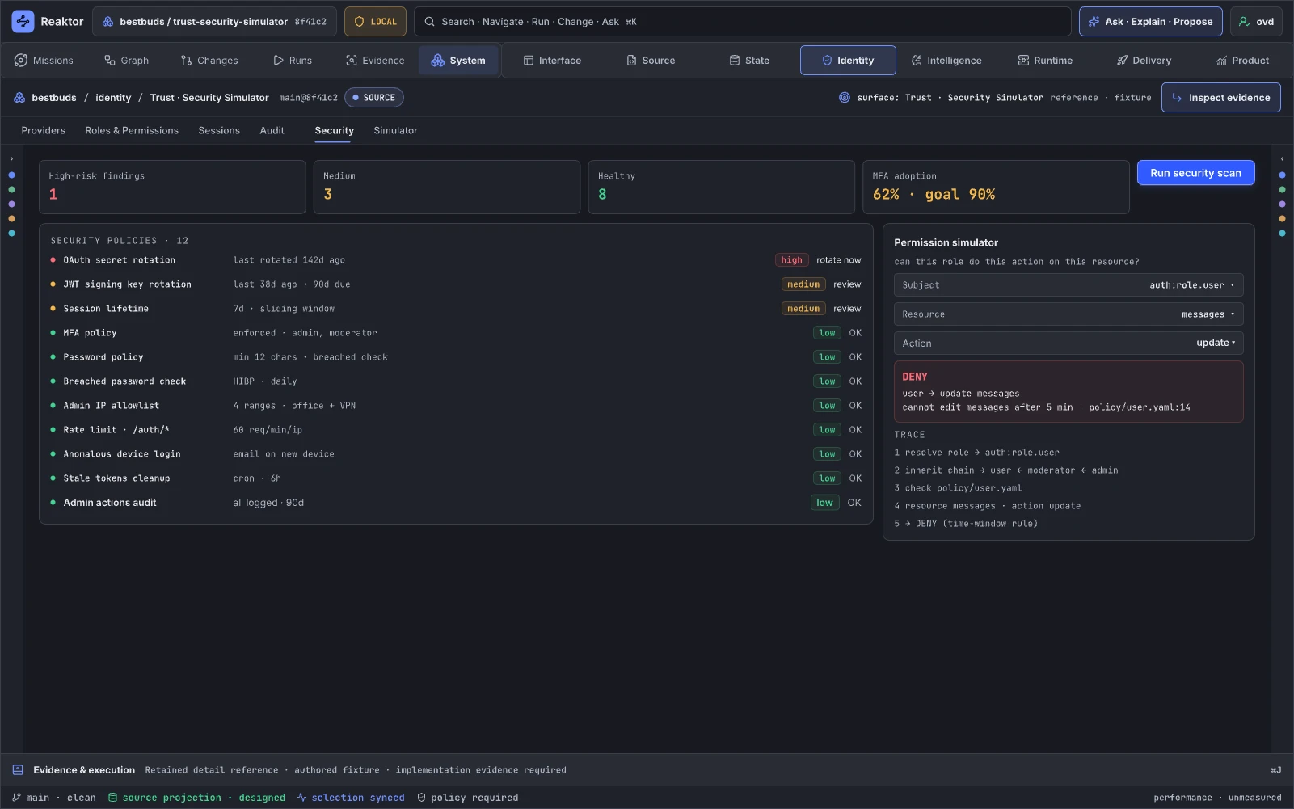
Task: Switch to the Source layer
Action: coord(651,61)
